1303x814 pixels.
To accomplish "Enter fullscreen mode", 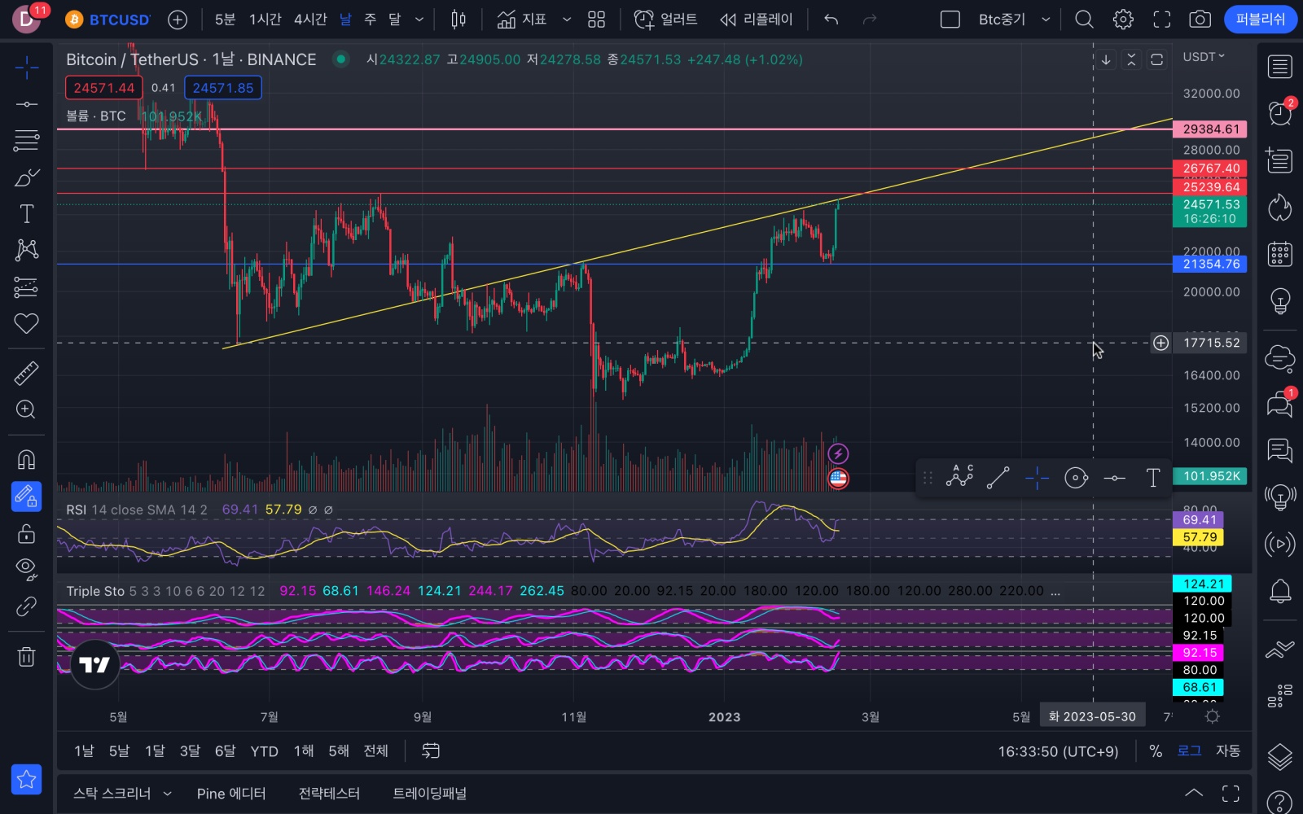I will 1162,20.
